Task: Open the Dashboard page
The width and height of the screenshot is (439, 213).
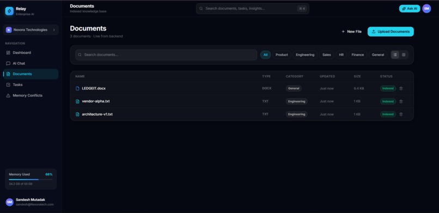Action: pos(31,53)
